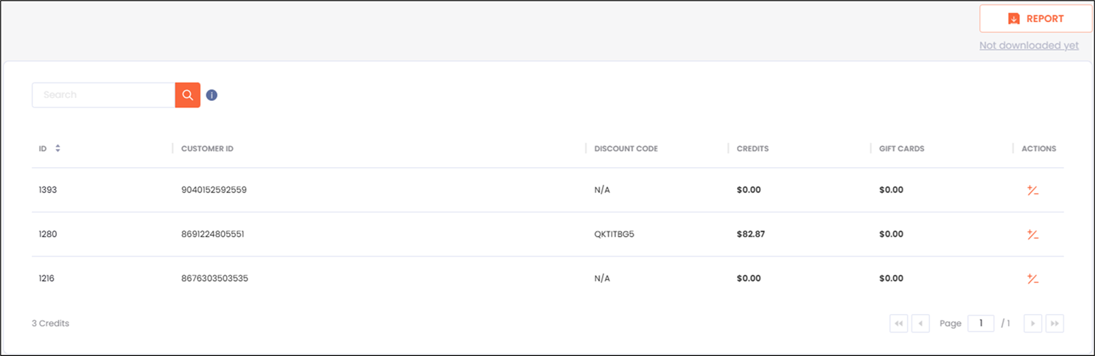Focus the Search text field
This screenshot has height=356, width=1095.
[103, 95]
